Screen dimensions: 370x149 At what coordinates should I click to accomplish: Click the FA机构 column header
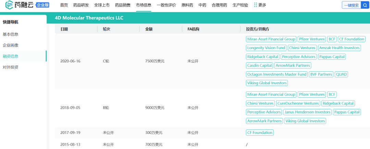[193, 29]
